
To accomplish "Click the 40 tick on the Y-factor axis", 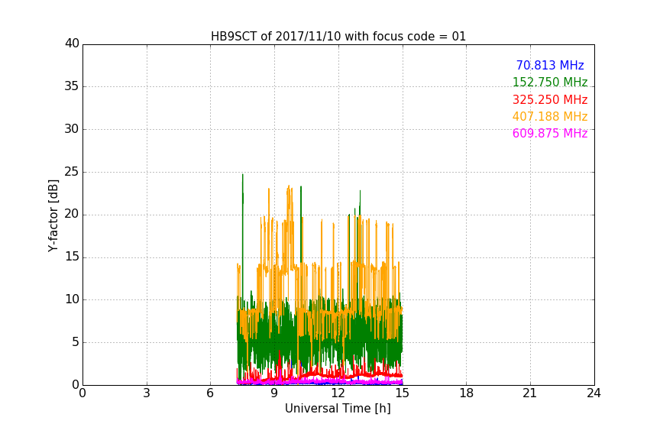I will [72, 44].
